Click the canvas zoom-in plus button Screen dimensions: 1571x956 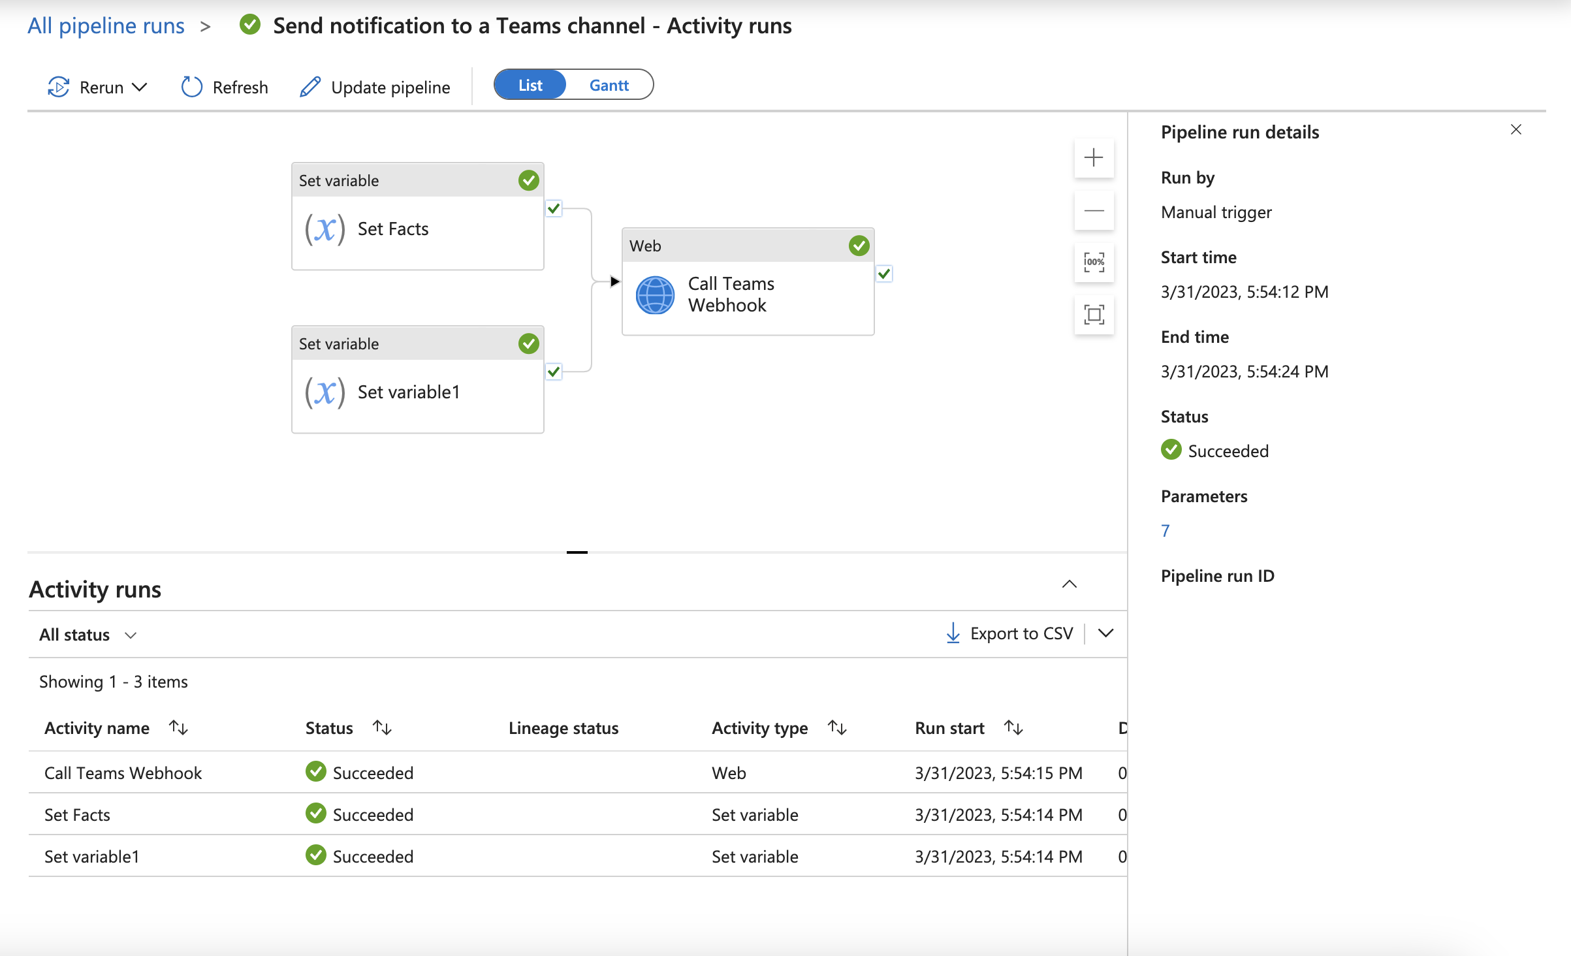[1095, 158]
